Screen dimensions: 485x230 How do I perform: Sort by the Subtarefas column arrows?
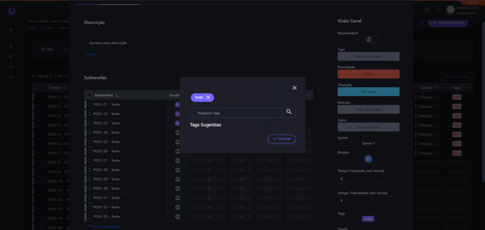pyautogui.click(x=117, y=95)
